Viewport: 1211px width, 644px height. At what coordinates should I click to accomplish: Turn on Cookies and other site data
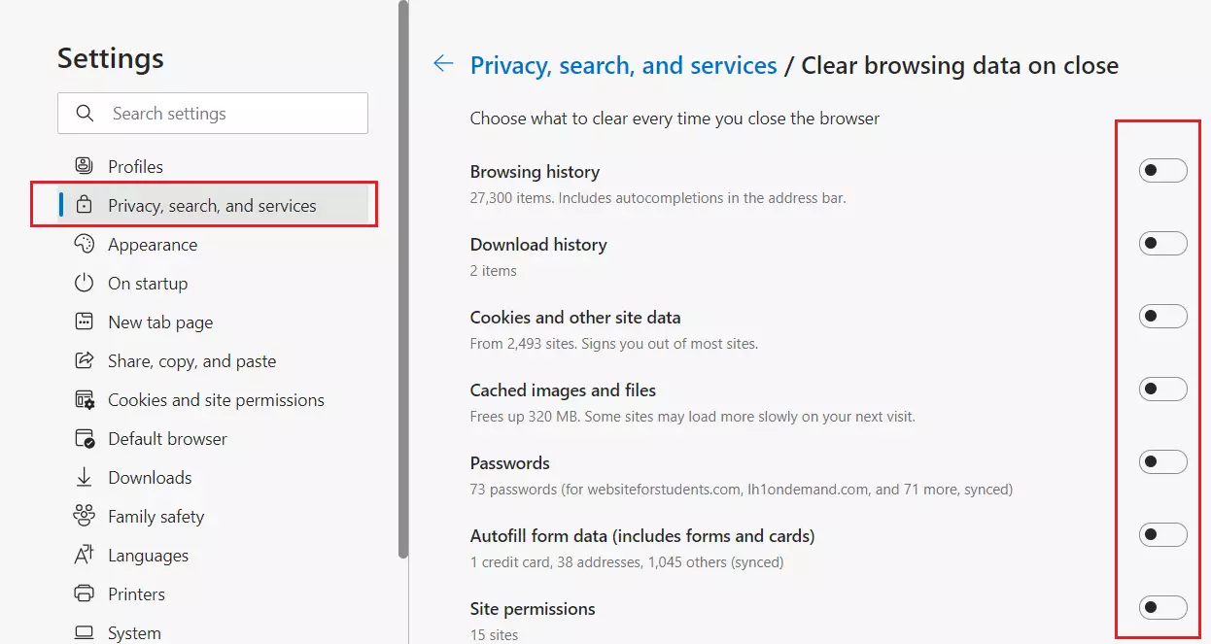pyautogui.click(x=1162, y=317)
